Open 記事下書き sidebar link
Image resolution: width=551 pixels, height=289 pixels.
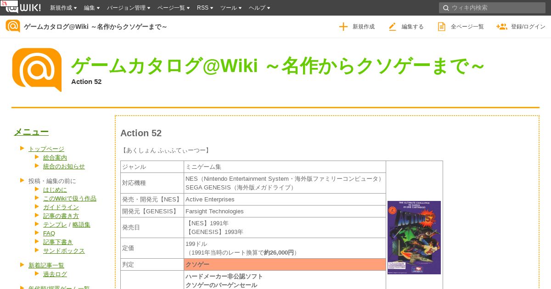(x=58, y=242)
